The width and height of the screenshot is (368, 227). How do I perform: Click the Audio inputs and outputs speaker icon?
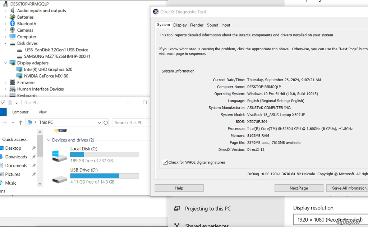tap(13, 10)
